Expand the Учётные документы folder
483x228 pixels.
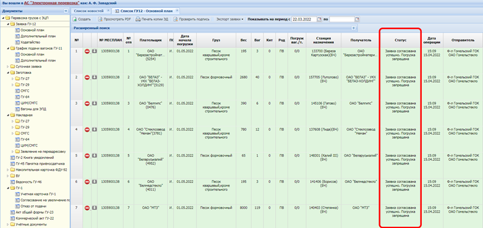coord(8,224)
